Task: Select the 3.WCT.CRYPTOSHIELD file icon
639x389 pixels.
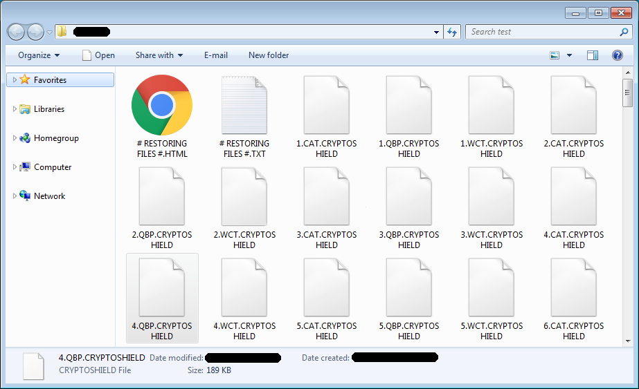Action: pos(491,196)
